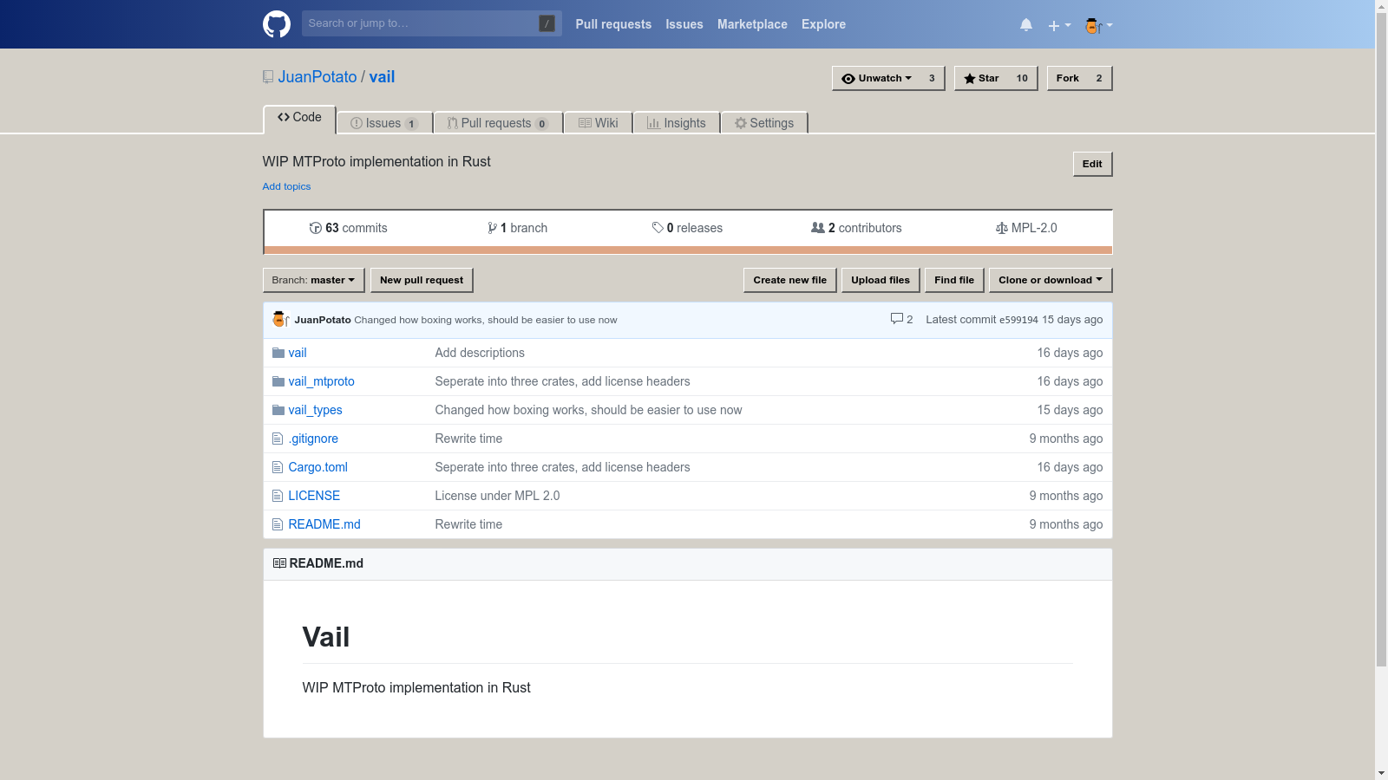Viewport: 1388px width, 780px height.
Task: Open Pull requests in top navigation
Action: point(613,24)
